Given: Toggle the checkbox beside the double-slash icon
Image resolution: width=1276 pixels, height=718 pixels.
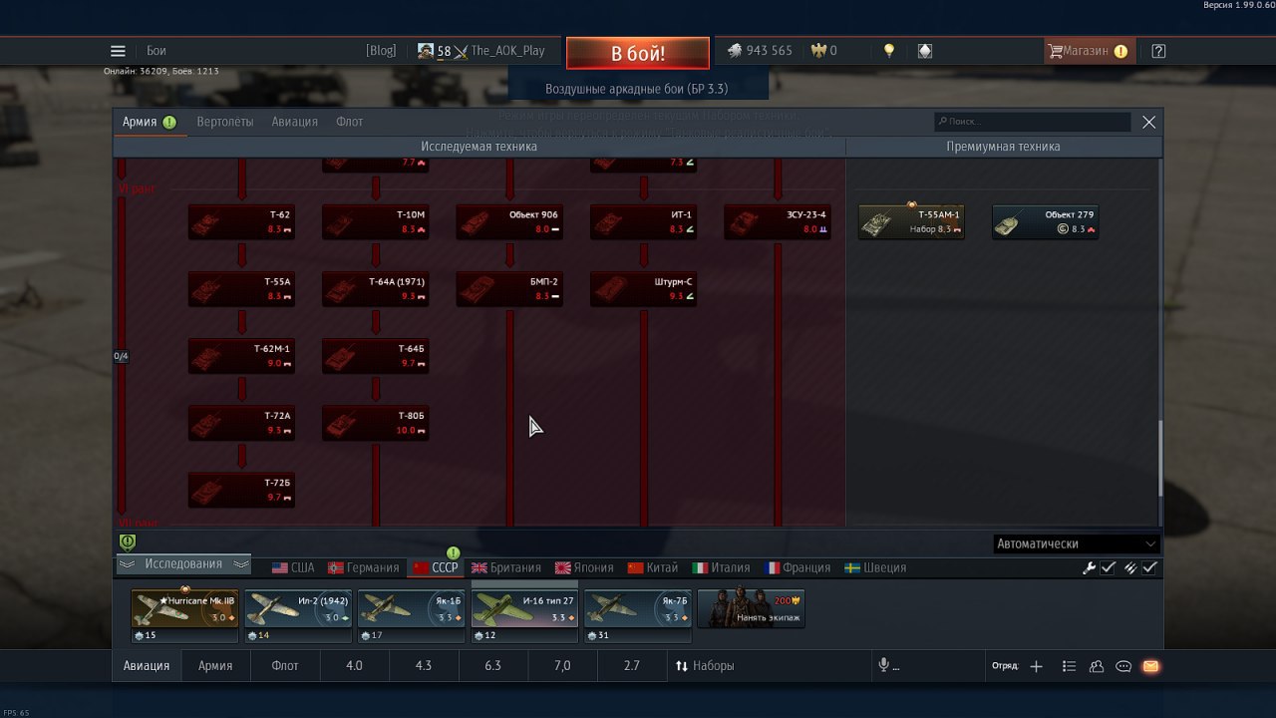Looking at the screenshot, I should tap(1149, 567).
